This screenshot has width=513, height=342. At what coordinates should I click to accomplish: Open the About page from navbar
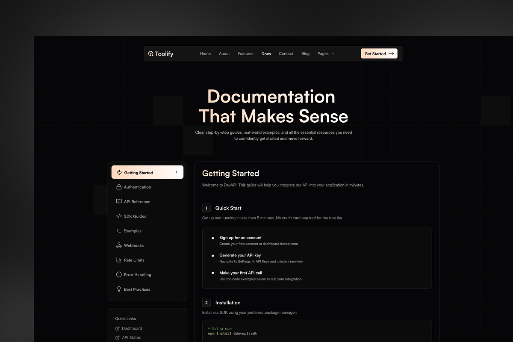click(224, 54)
